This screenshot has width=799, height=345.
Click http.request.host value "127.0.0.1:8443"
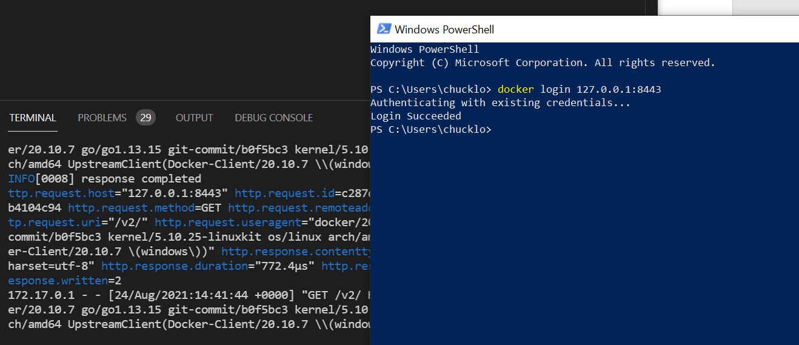coord(174,193)
